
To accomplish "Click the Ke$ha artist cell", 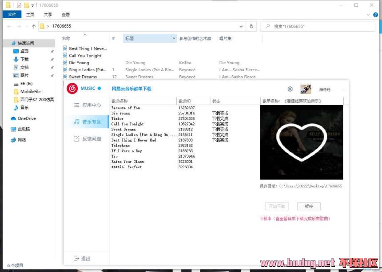I will coord(185,62).
